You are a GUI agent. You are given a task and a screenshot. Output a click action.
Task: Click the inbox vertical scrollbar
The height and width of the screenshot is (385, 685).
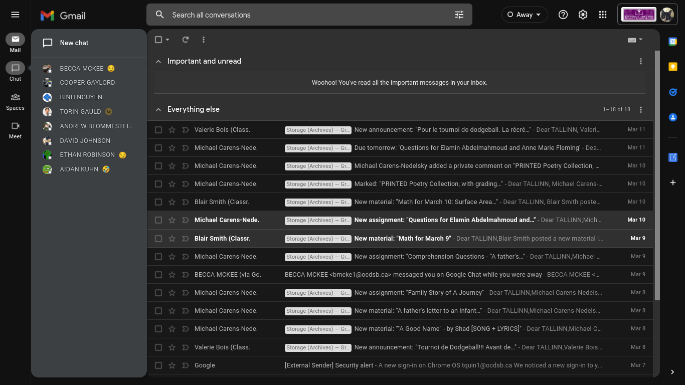[657, 175]
